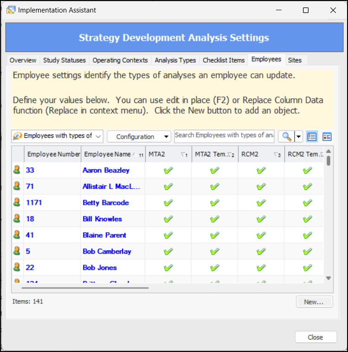348x352 pixels.
Task: Click the employee icon for Aaron Beazley
Action: click(x=17, y=170)
